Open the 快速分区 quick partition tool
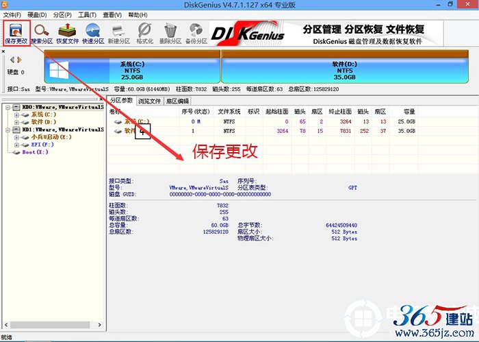This screenshot has width=479, height=342. point(93,34)
